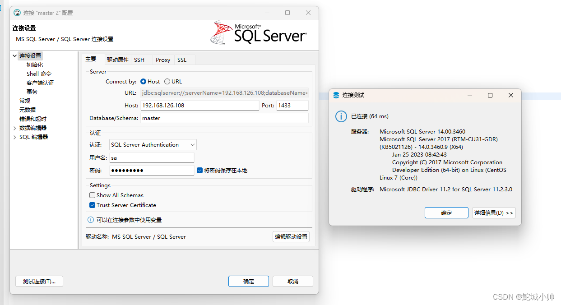The image size is (561, 305).
Task: Click the Microsoft SQL Server 14.00.3460 text
Action: 422,132
